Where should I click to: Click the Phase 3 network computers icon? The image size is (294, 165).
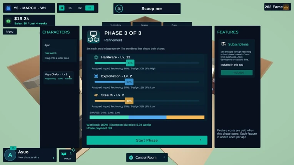[94, 36]
